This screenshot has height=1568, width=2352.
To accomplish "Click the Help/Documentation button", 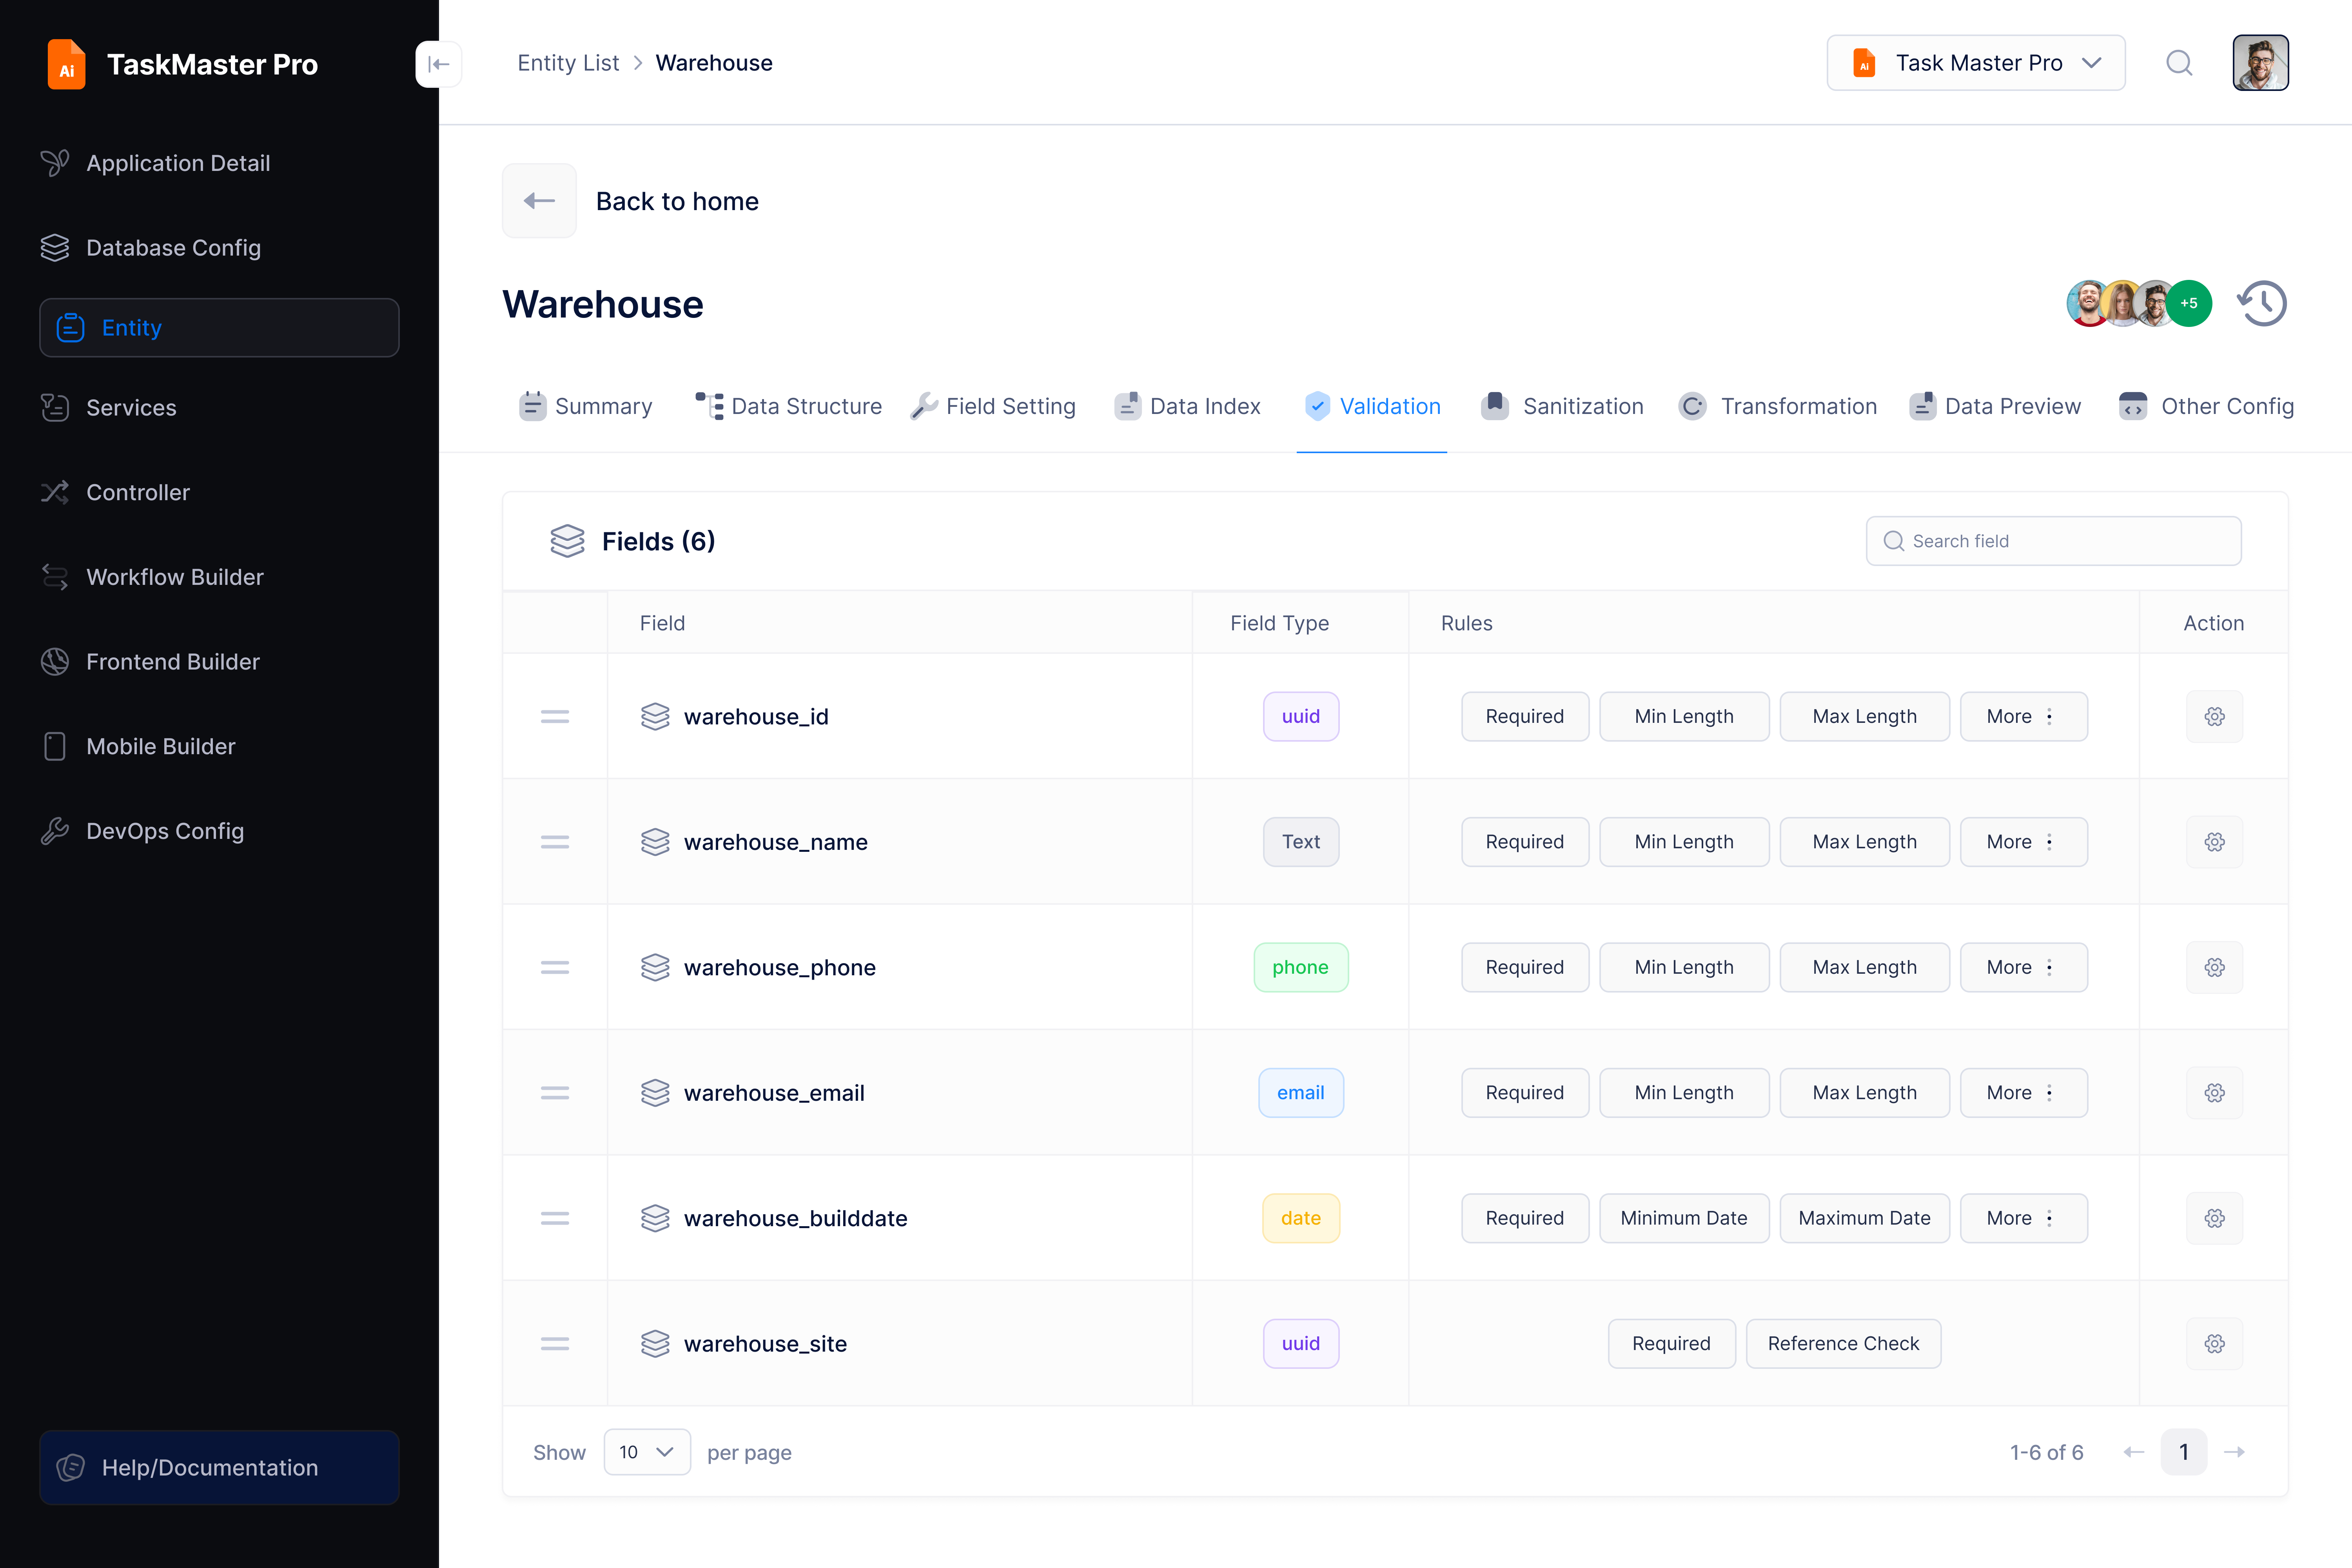I will [219, 1467].
